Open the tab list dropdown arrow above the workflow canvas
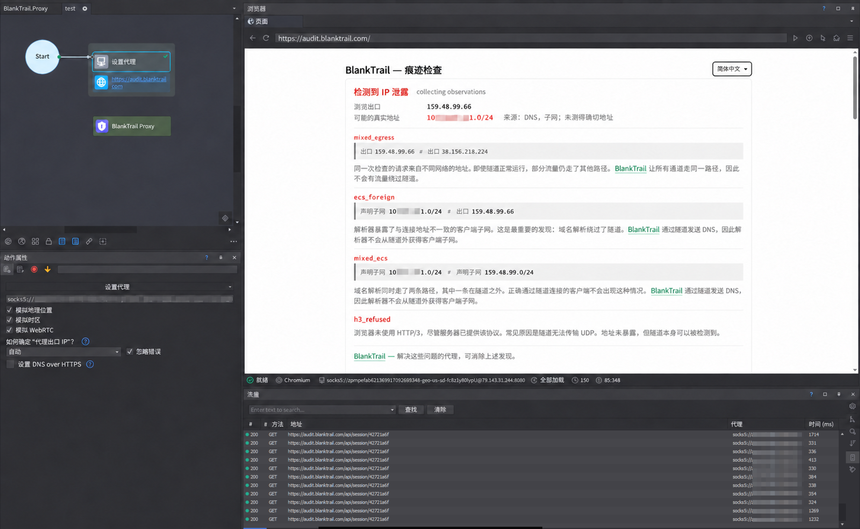 point(234,8)
